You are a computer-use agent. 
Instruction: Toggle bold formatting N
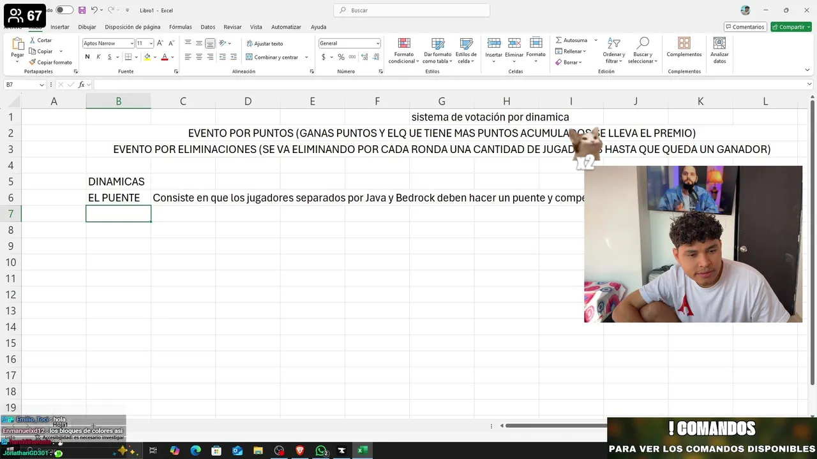(x=87, y=57)
